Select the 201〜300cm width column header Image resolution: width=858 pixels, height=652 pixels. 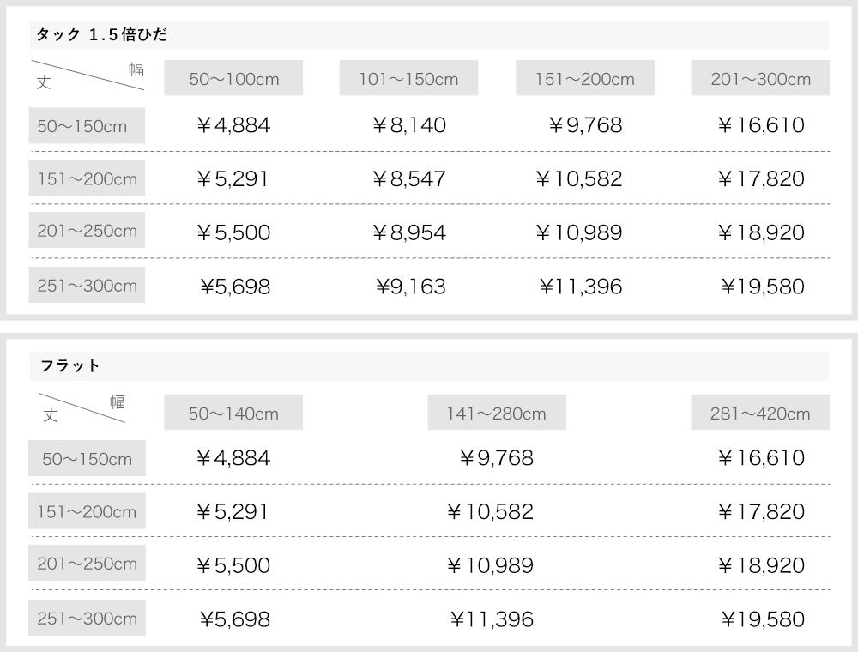(760, 79)
